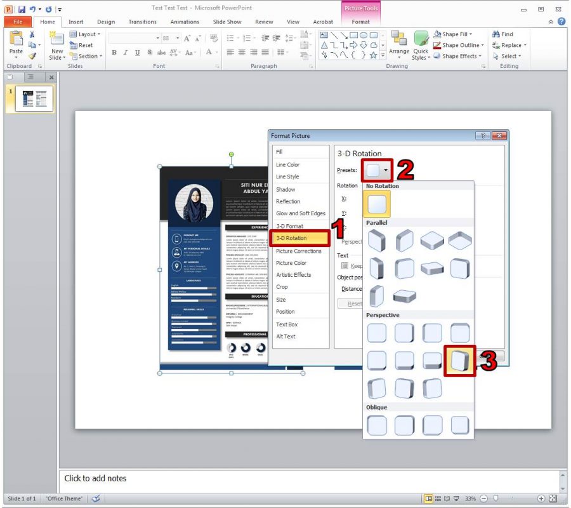The image size is (571, 508).
Task: Click the Find icon in Editing group
Action: pos(502,34)
